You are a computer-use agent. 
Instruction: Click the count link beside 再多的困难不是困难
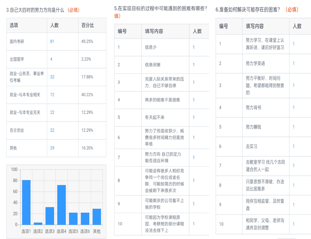tap(194, 100)
